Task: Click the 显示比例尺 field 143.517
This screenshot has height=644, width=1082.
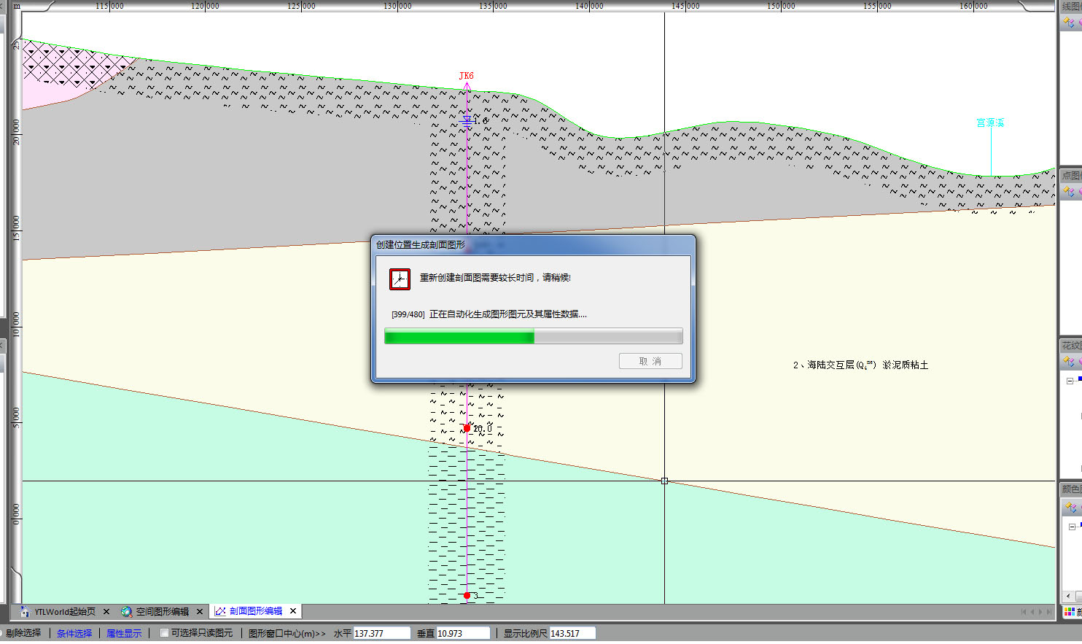Action: (x=572, y=633)
